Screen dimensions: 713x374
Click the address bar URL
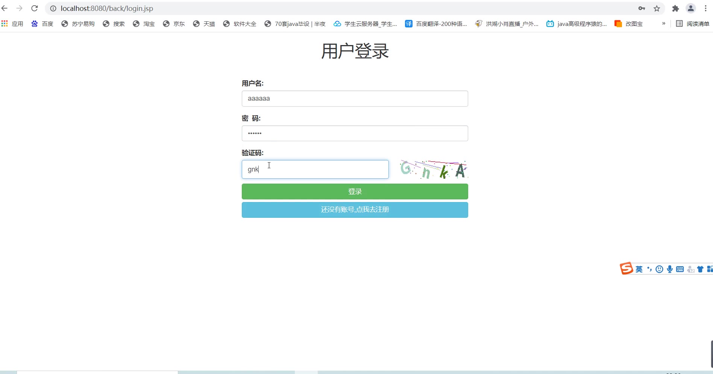(x=107, y=8)
